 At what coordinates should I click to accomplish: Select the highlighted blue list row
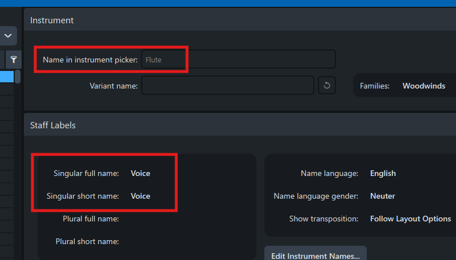(x=7, y=77)
